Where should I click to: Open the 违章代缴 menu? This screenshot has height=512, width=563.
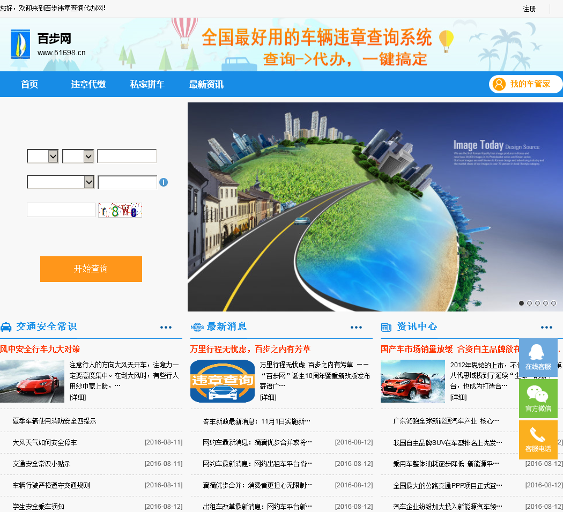88,84
